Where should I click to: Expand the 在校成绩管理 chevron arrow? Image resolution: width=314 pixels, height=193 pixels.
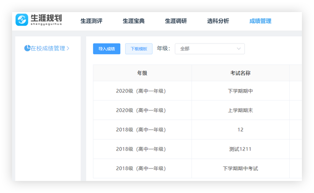[x=68, y=48]
